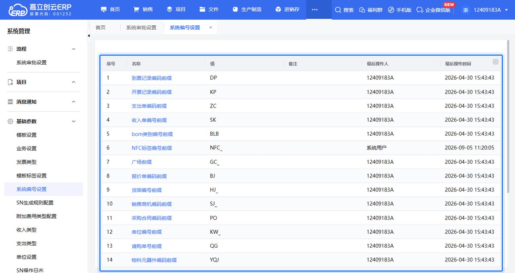This screenshot has height=273, width=515.
Task: Open the 进销存 top menu
Action: 287,10
